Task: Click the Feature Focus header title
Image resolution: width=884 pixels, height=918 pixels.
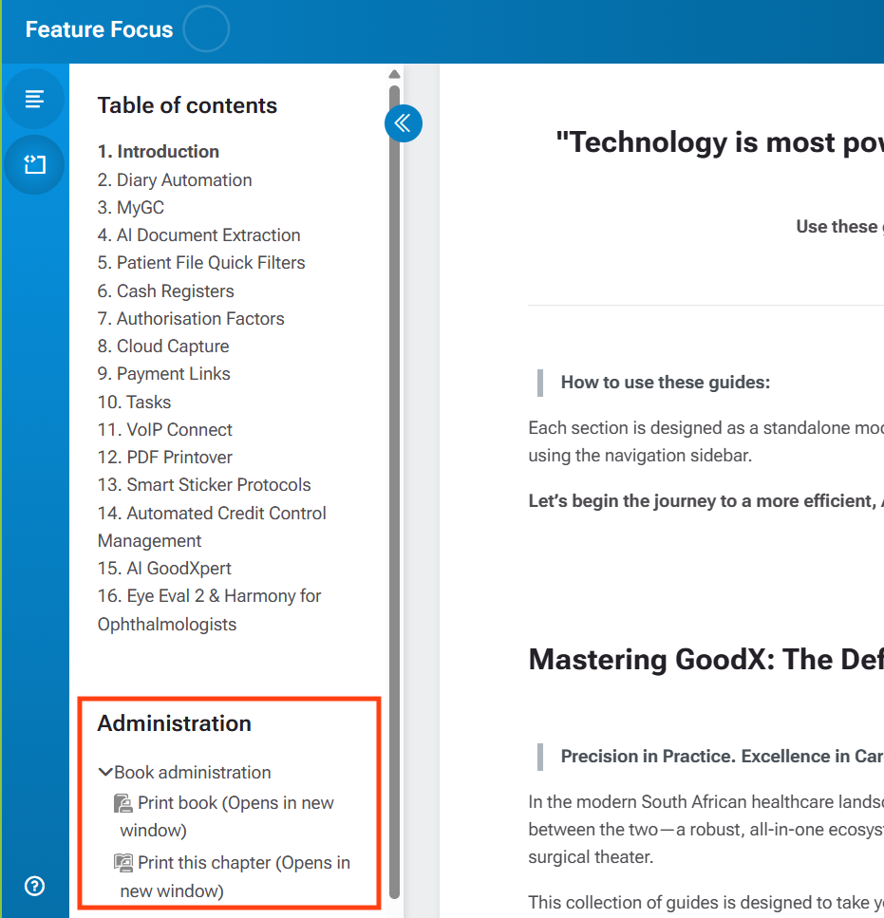Action: 100,29
